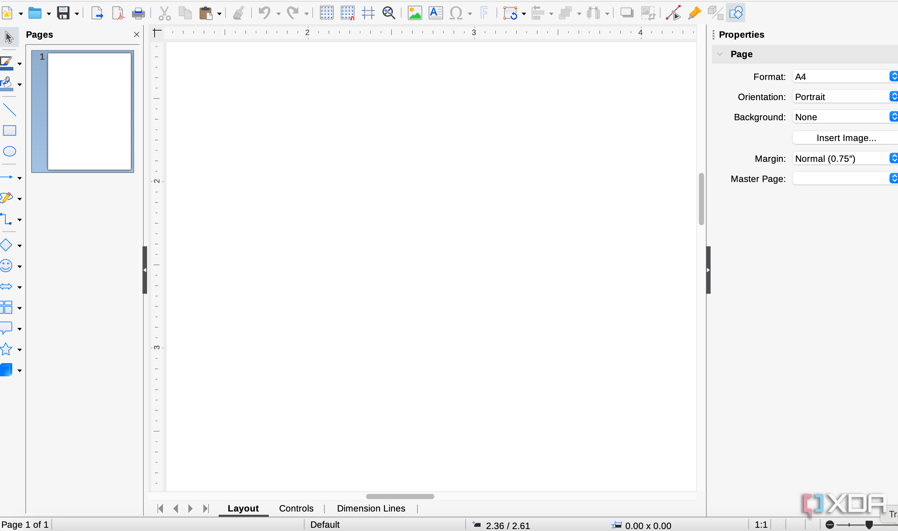Click the line color pencil icon
Image resolution: width=898 pixels, height=531 pixels.
pyautogui.click(x=7, y=63)
